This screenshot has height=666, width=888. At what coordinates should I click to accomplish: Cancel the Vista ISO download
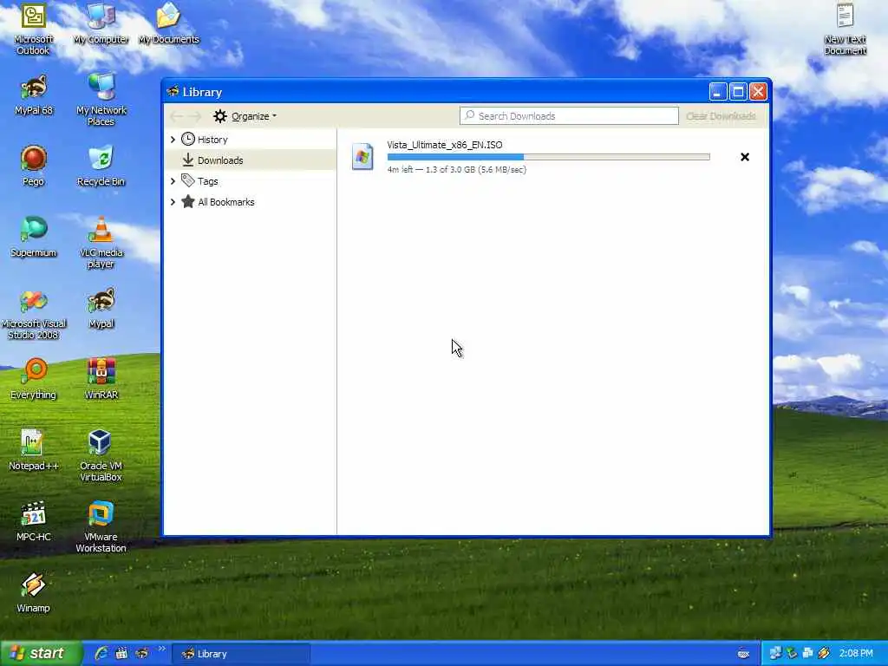[745, 157]
